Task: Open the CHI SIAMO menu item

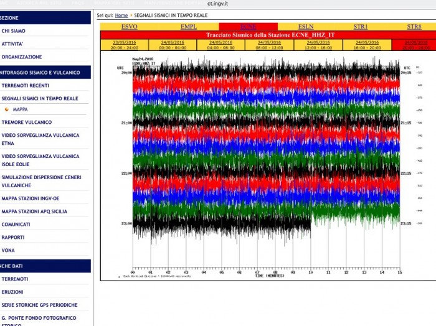Action: coord(13,31)
